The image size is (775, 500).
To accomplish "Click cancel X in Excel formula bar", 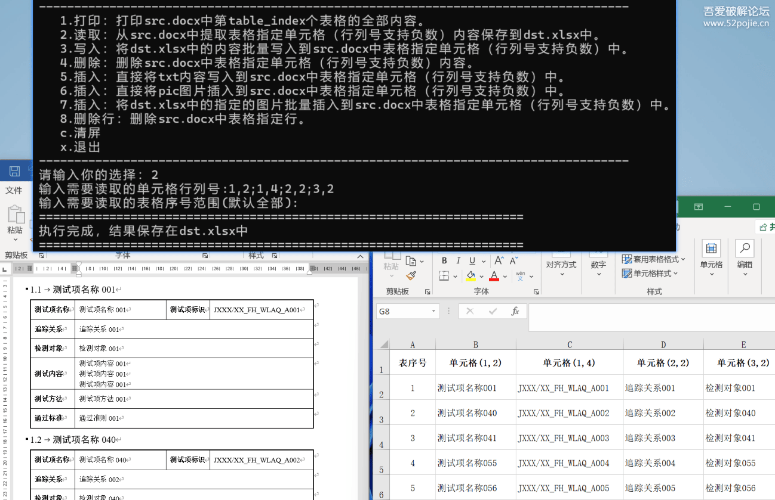I will pyautogui.click(x=470, y=311).
